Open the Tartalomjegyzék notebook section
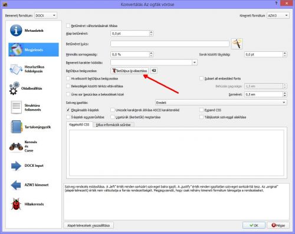295x234 pixels. tap(34, 127)
